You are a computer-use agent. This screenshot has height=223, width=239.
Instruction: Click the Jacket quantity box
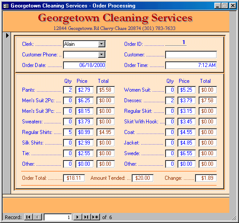[170, 143]
